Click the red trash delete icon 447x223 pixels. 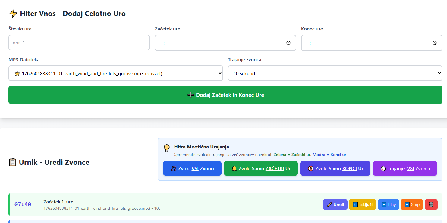point(431,205)
